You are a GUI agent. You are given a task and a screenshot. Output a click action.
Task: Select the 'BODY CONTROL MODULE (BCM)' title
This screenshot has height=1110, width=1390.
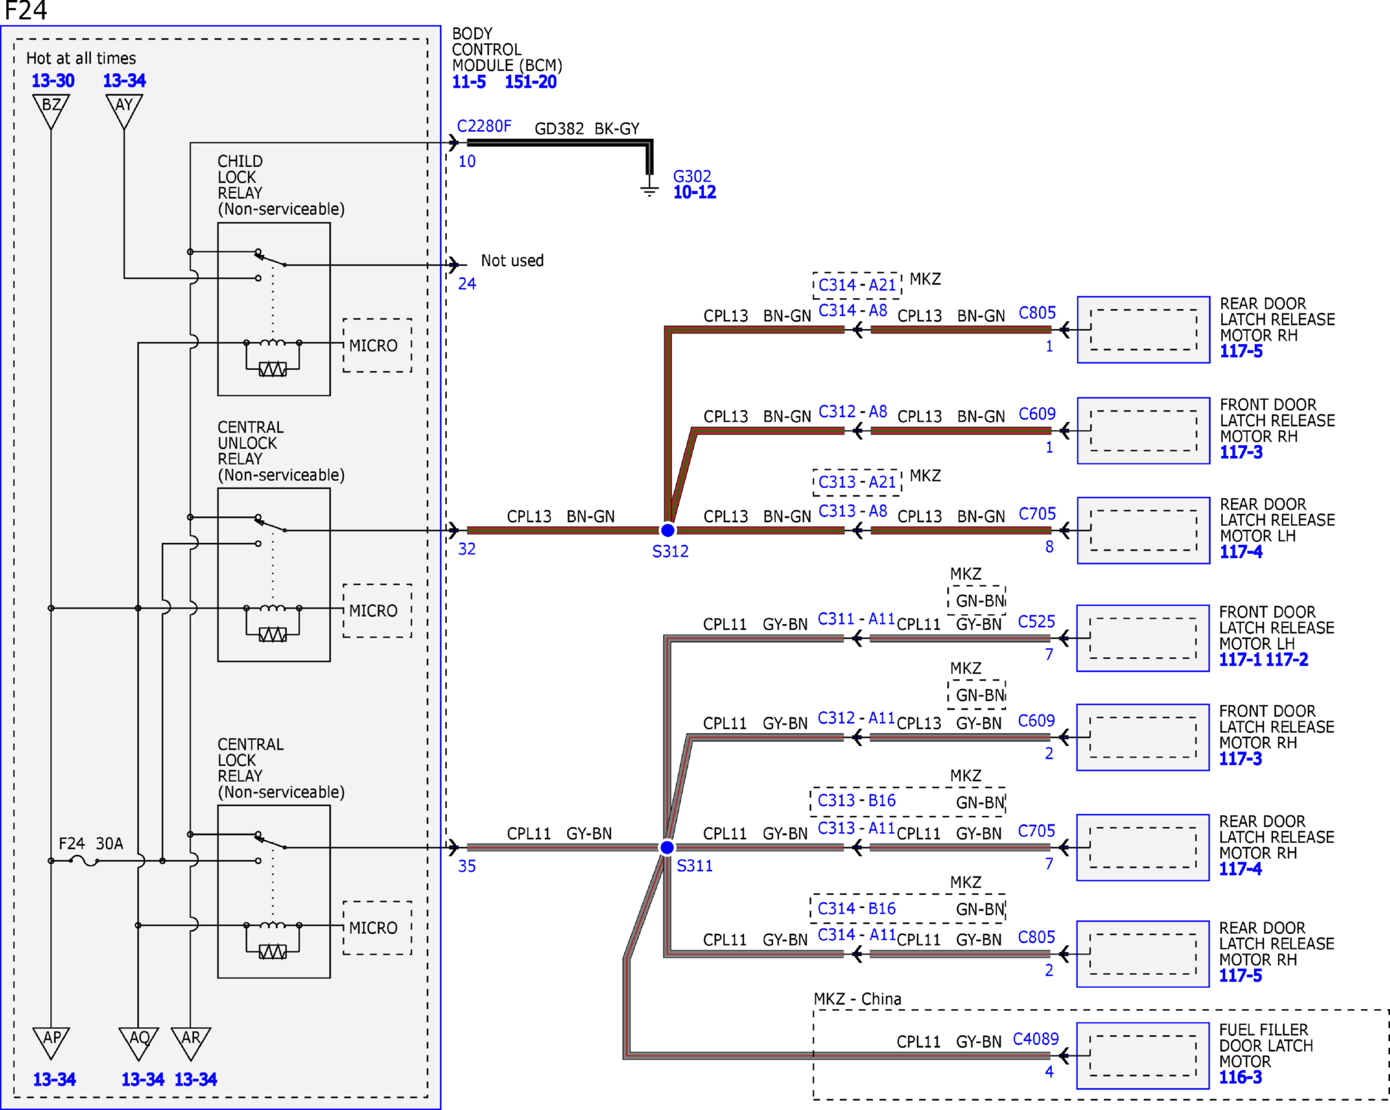(507, 50)
